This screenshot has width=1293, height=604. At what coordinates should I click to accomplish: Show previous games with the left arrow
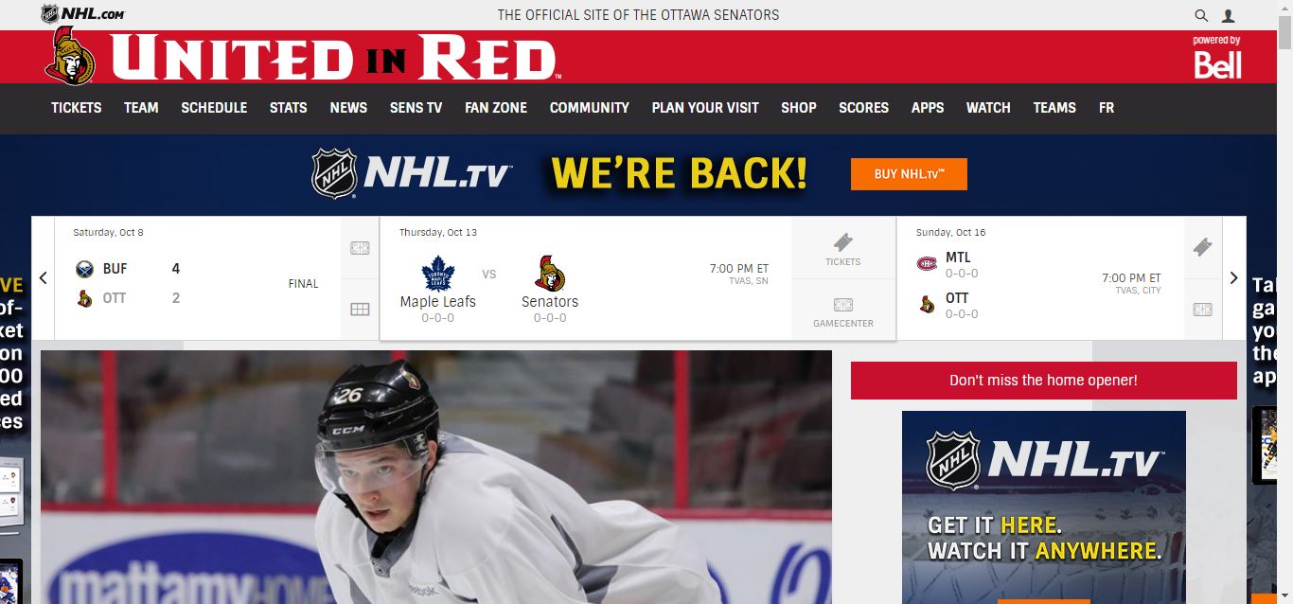(43, 278)
